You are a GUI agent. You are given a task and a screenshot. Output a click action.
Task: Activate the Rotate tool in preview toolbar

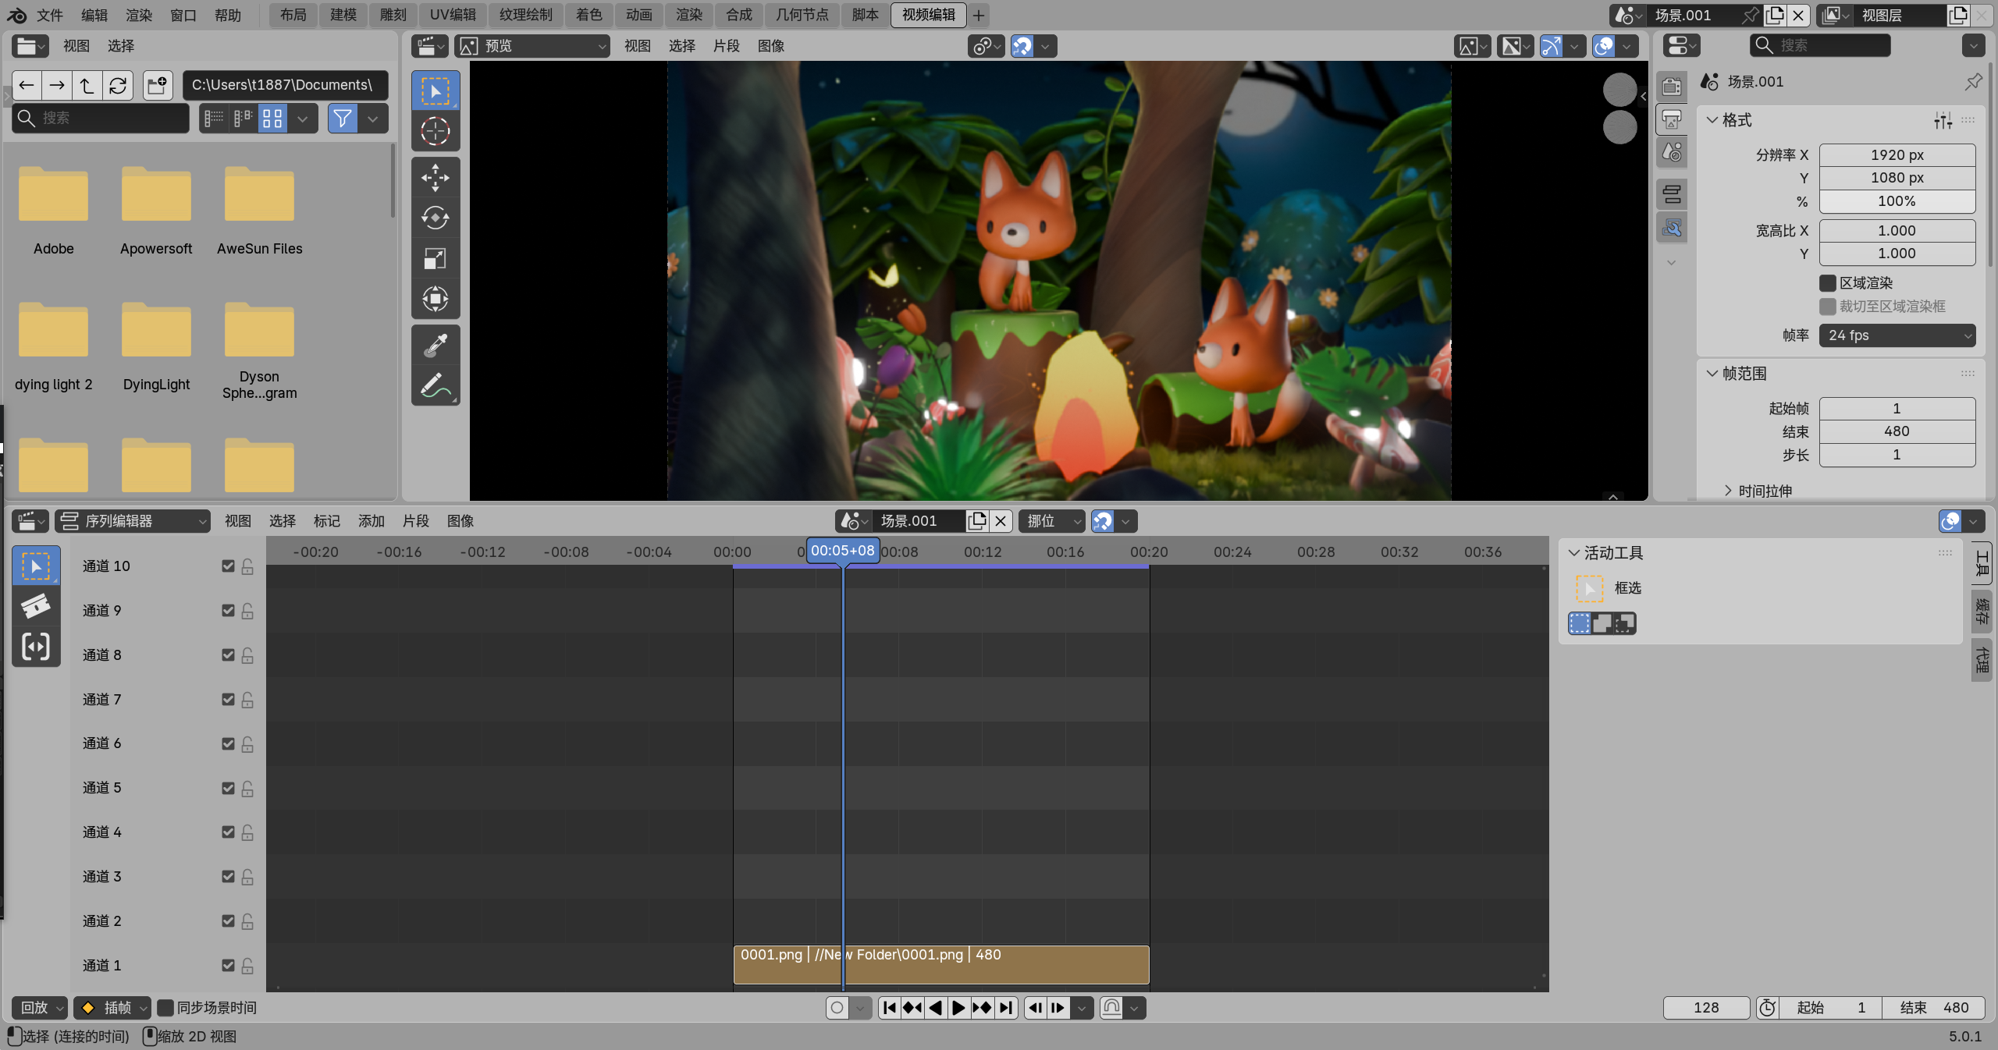pos(435,218)
